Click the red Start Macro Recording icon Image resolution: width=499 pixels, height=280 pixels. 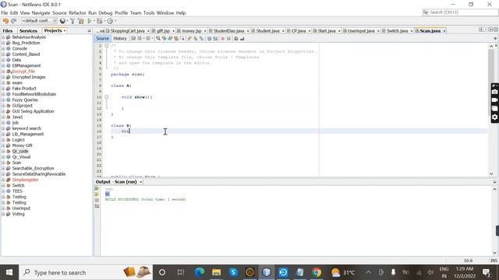tap(223, 38)
